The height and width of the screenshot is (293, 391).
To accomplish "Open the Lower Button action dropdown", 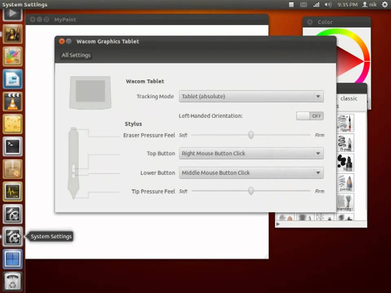I will (x=251, y=173).
